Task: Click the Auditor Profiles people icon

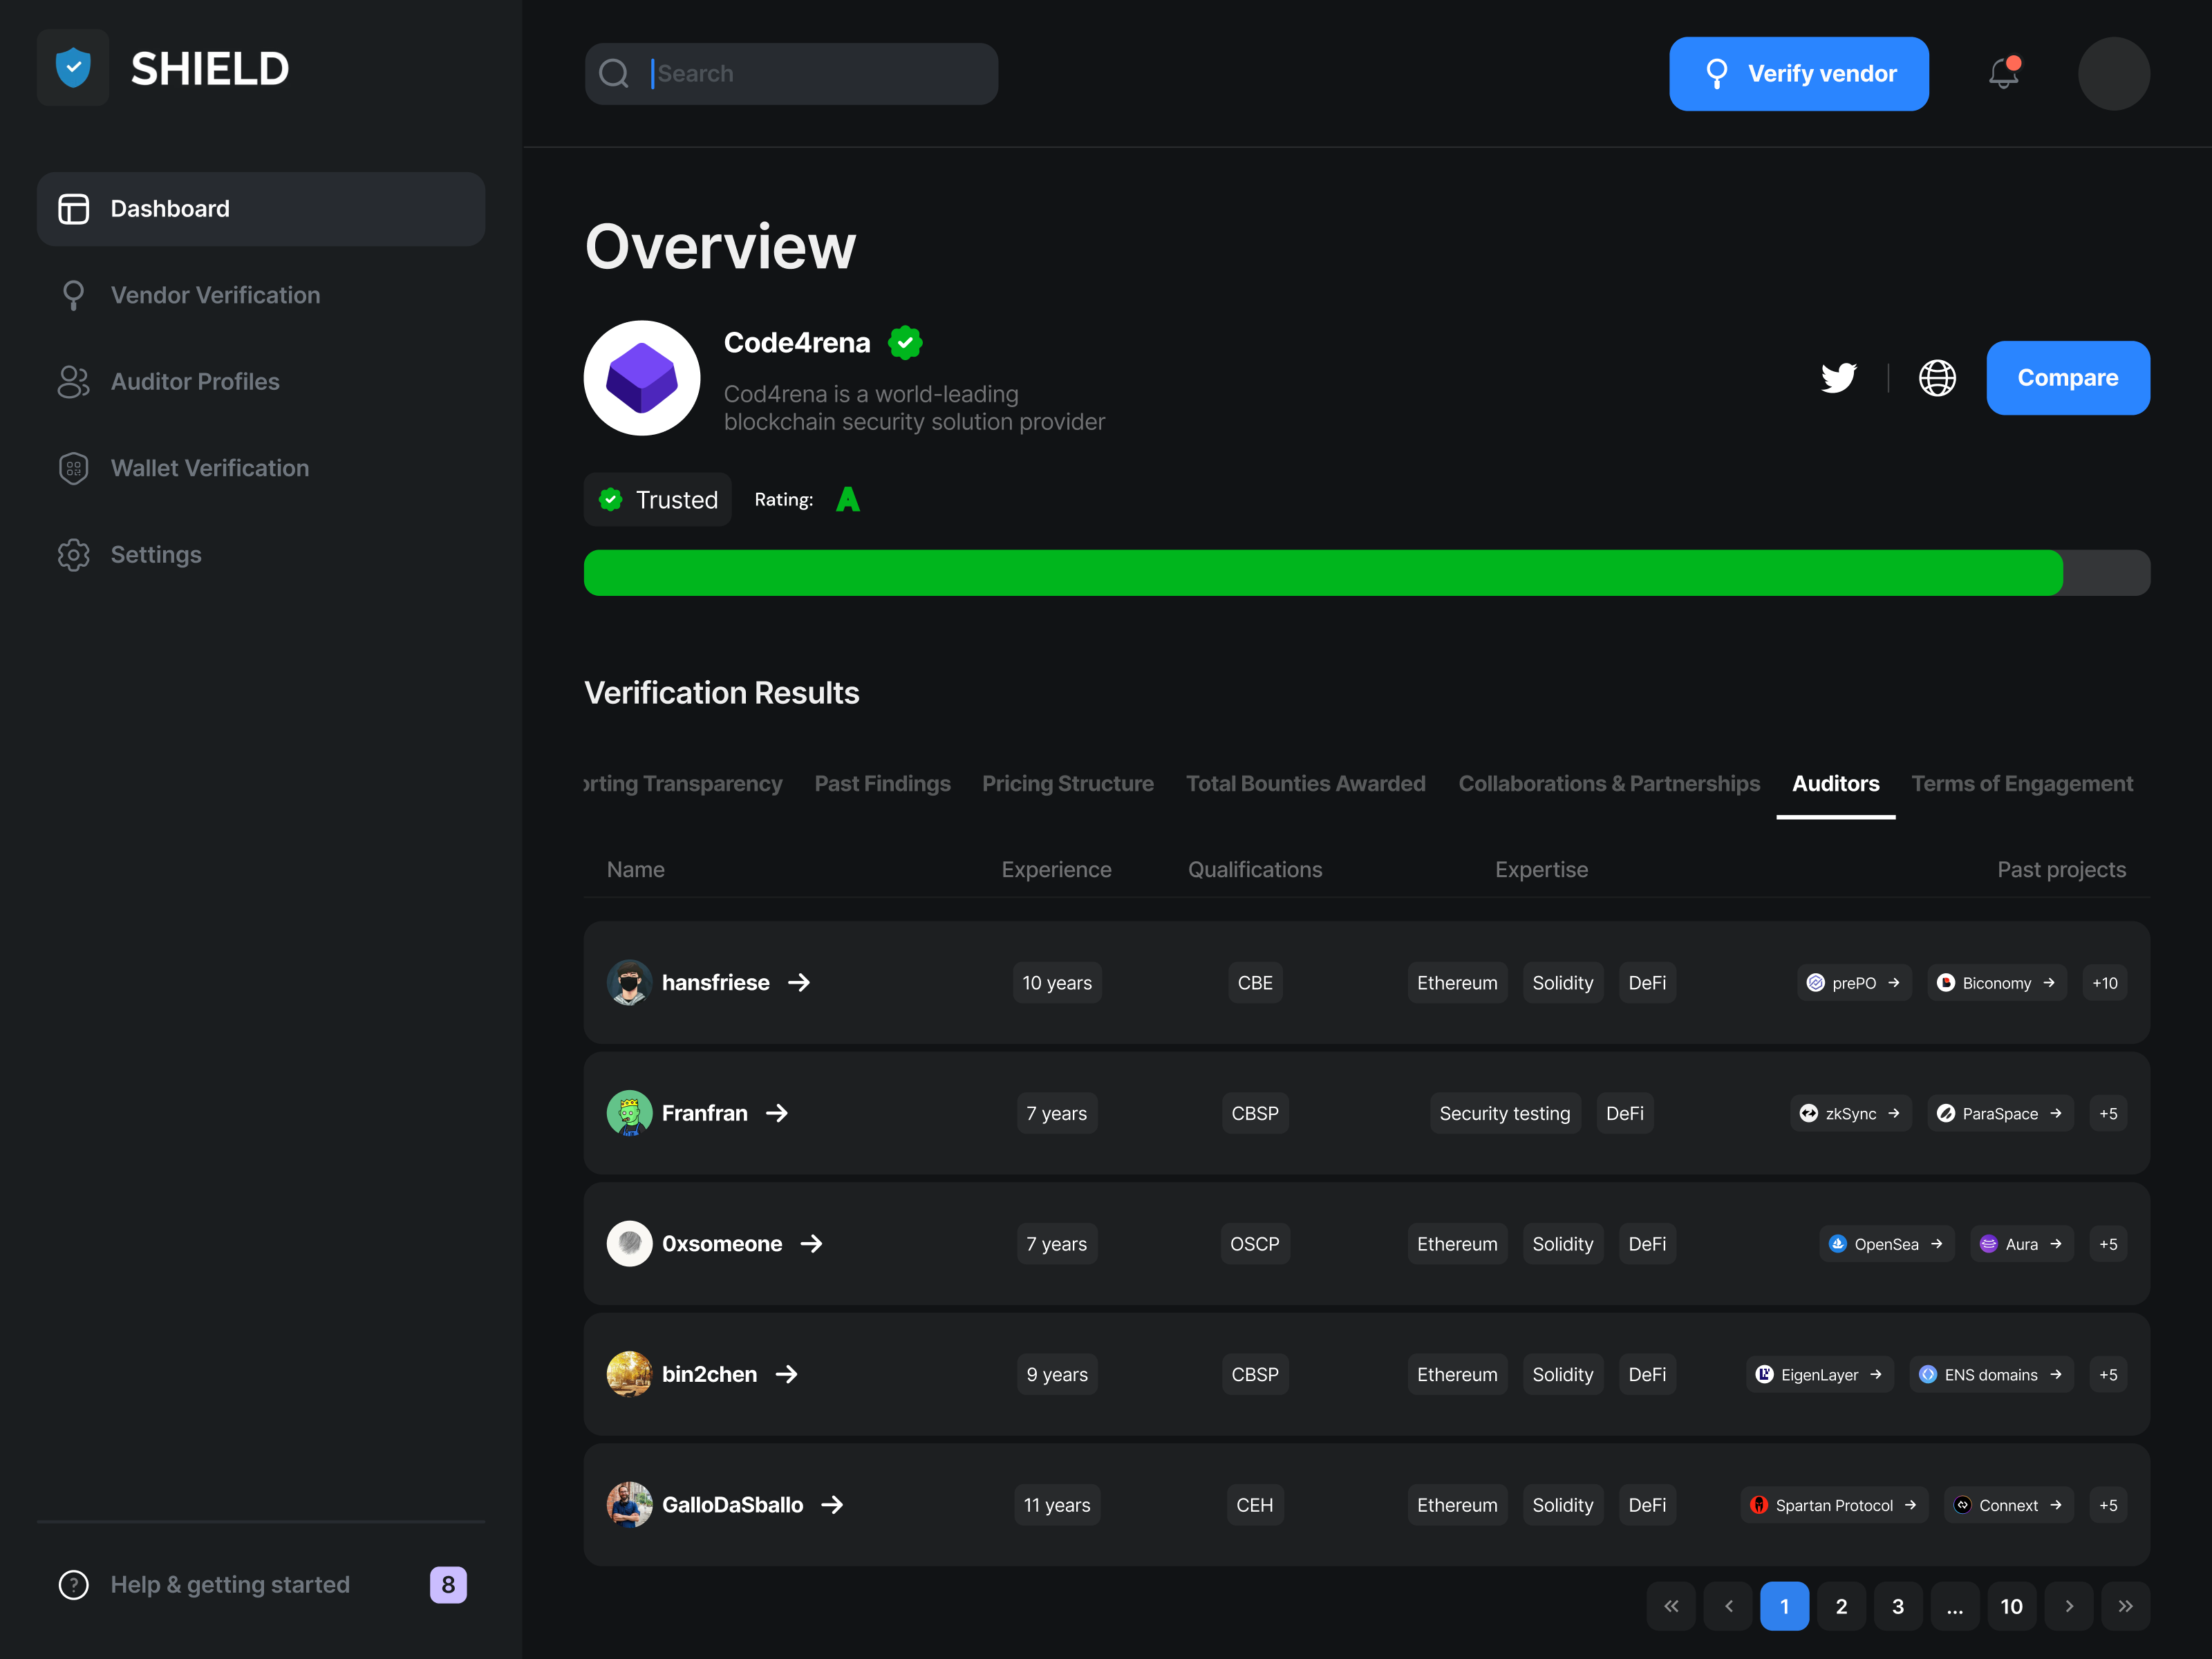Action: coord(73,382)
